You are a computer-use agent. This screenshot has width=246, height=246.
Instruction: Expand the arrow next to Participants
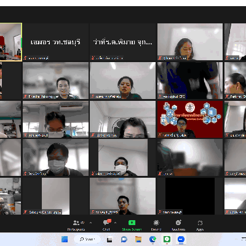coord(90,223)
